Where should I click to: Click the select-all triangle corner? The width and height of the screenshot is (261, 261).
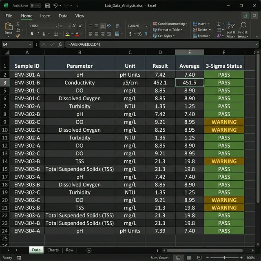(x=7, y=53)
